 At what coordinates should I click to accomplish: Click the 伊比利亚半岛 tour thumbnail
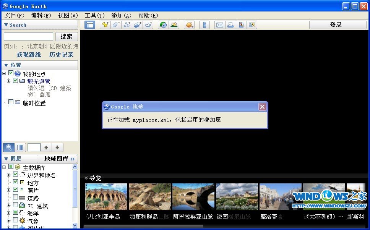click(x=106, y=197)
